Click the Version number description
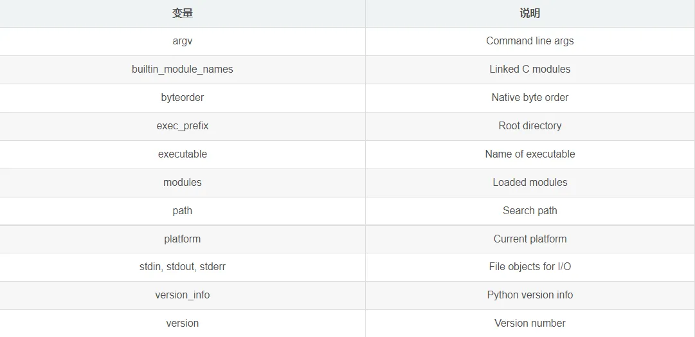695x337 pixels. pos(530,323)
